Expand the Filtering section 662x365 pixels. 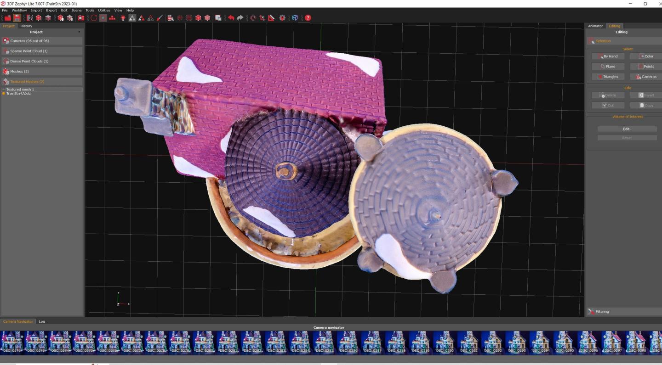tap(624, 311)
